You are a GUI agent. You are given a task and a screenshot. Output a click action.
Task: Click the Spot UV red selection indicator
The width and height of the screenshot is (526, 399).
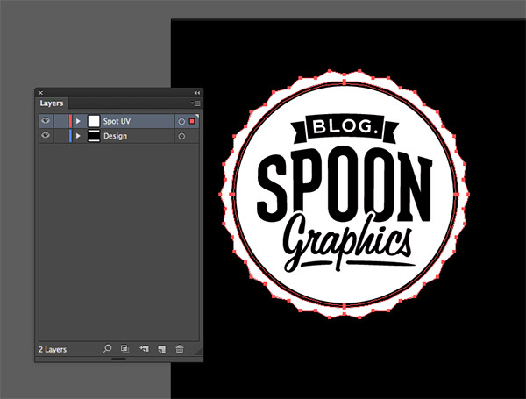pos(192,121)
